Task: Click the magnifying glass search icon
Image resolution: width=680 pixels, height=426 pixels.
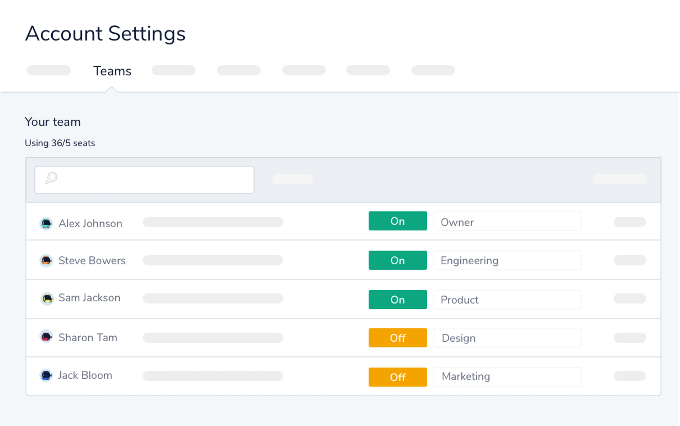Action: click(x=51, y=178)
